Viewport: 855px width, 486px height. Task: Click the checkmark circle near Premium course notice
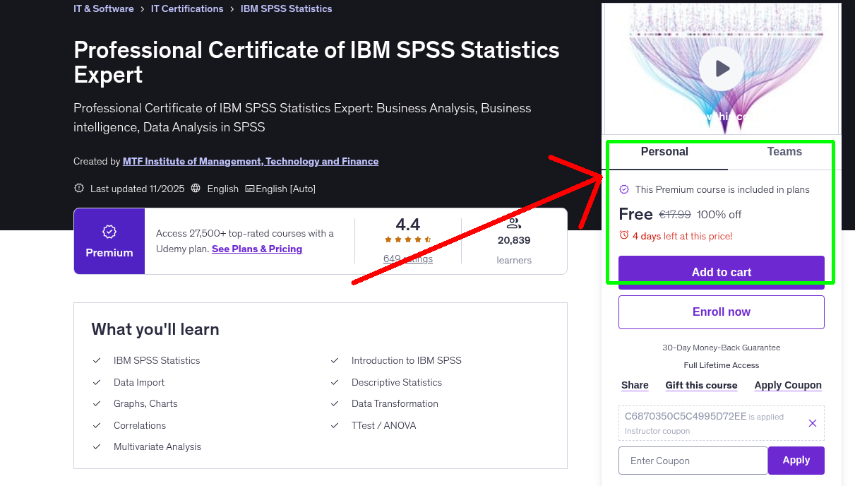[x=624, y=189]
